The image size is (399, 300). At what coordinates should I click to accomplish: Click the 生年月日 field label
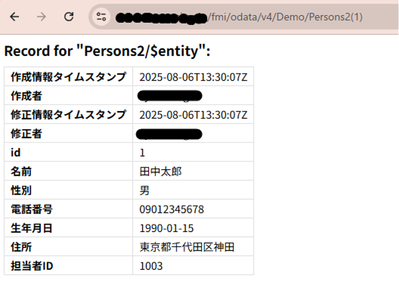[x=32, y=228]
